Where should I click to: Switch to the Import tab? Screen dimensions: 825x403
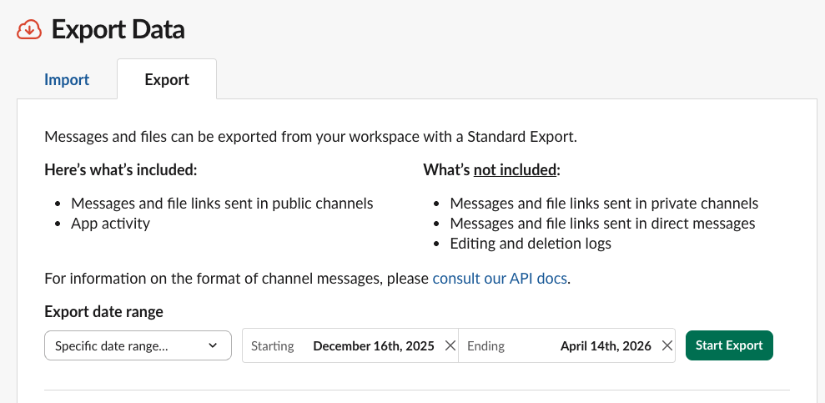[x=67, y=80]
